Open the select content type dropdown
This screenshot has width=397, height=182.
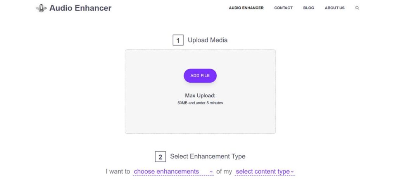click(x=265, y=172)
